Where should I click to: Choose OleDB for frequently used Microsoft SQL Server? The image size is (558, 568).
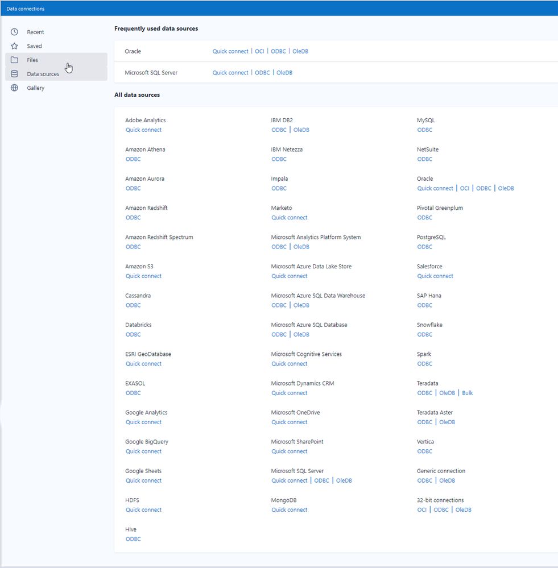click(x=284, y=73)
